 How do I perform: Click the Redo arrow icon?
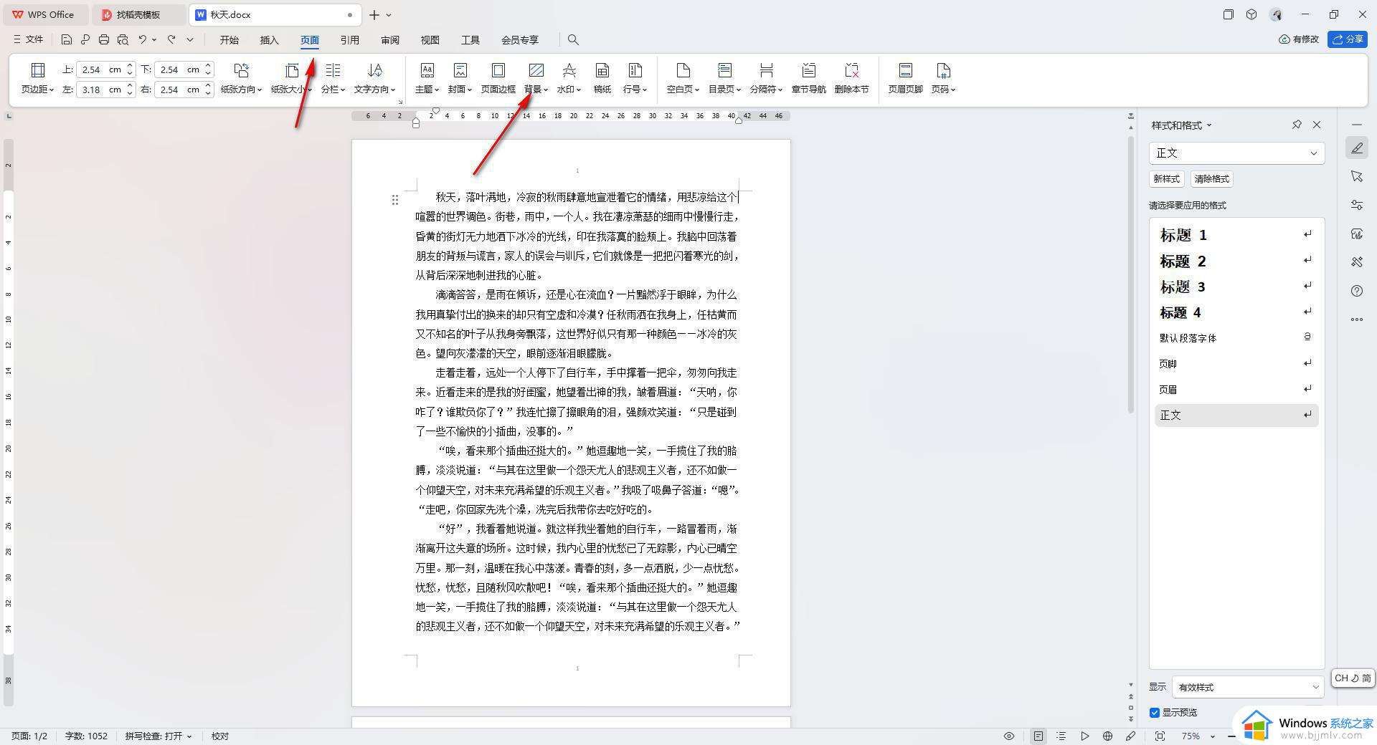[x=171, y=39]
